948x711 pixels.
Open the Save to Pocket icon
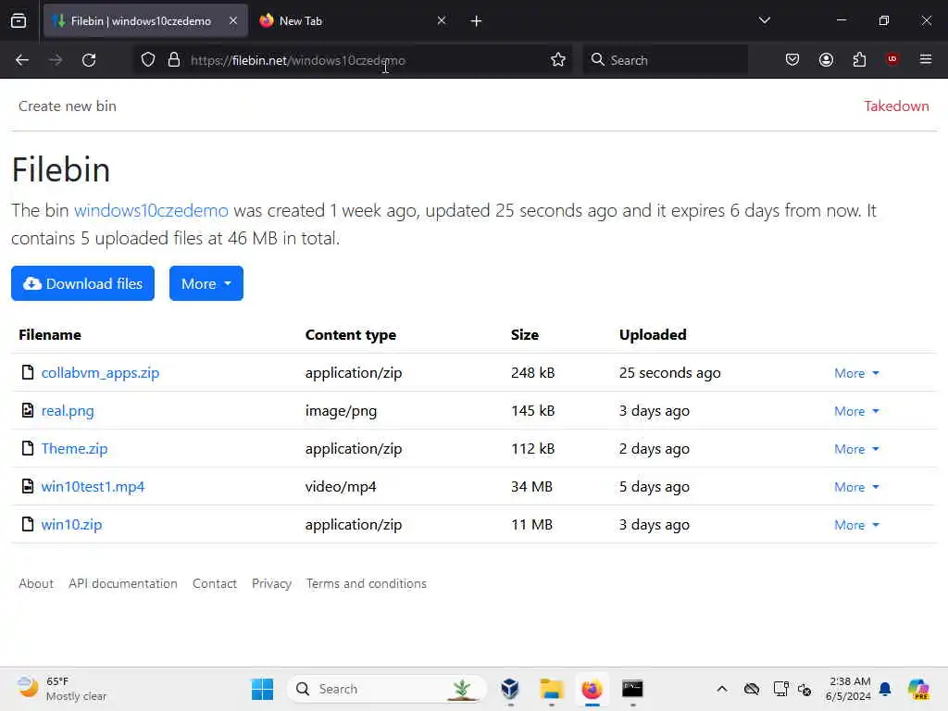(x=792, y=60)
